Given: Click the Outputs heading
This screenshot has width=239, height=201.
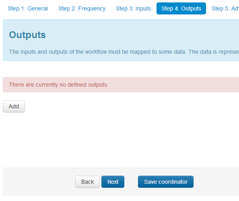Looking at the screenshot, I should [x=27, y=35].
